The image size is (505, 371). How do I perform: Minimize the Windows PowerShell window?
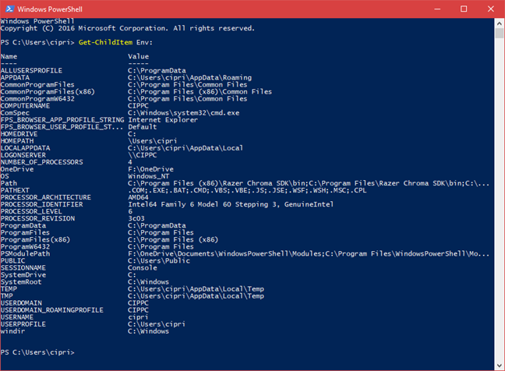(437, 9)
